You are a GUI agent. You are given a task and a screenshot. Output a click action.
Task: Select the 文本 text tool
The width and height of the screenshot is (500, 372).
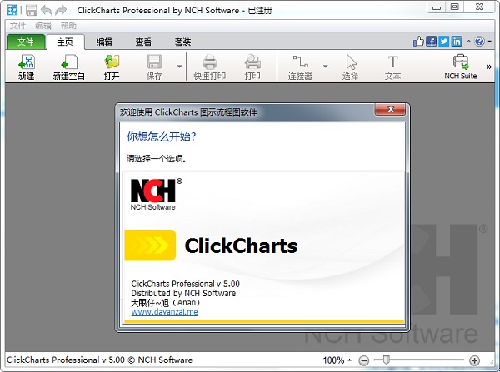pos(392,67)
